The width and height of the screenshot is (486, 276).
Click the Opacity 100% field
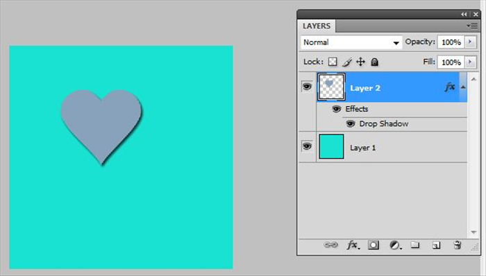tap(451, 42)
